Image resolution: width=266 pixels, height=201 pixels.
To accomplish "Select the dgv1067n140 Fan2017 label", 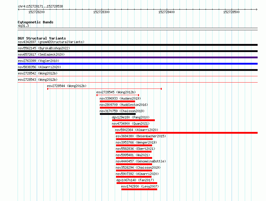I will click(x=135, y=180).
